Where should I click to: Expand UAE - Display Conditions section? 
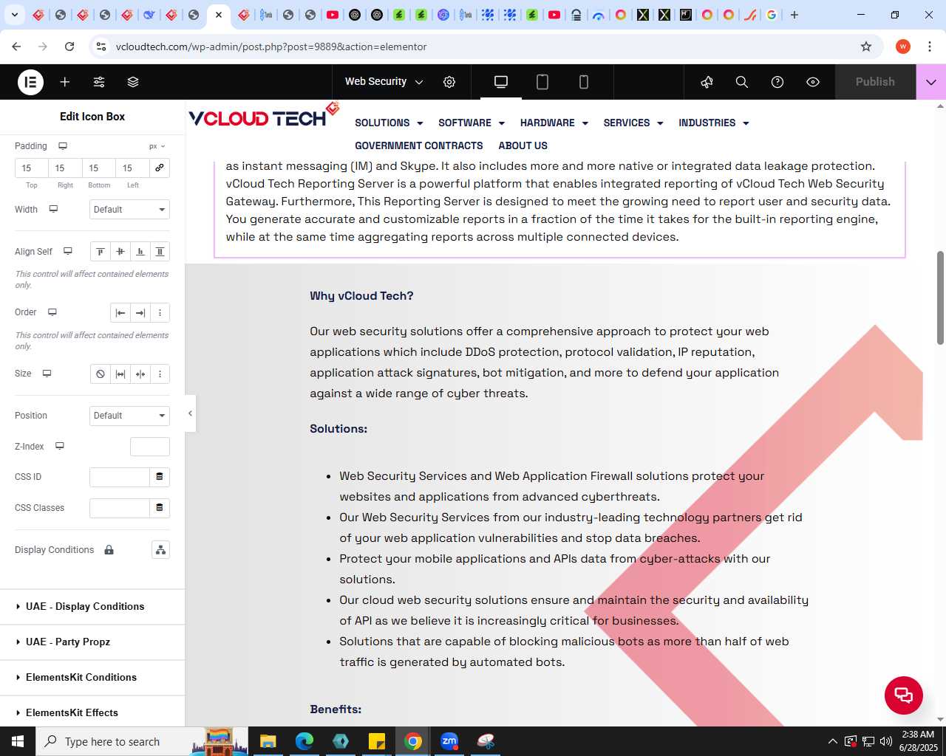click(92, 607)
